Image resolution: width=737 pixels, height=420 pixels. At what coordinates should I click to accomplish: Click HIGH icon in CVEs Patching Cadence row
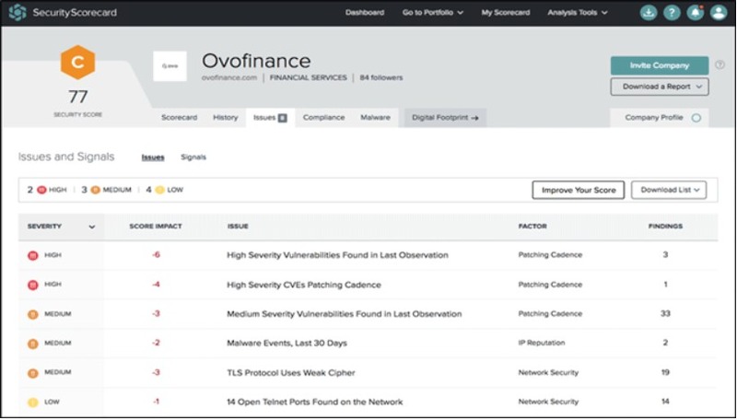(33, 285)
